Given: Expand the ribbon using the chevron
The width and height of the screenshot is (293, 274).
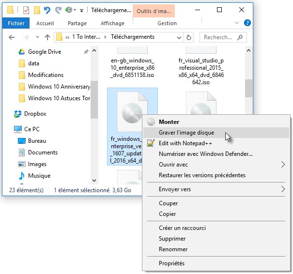Looking at the screenshot, I should (x=238, y=23).
